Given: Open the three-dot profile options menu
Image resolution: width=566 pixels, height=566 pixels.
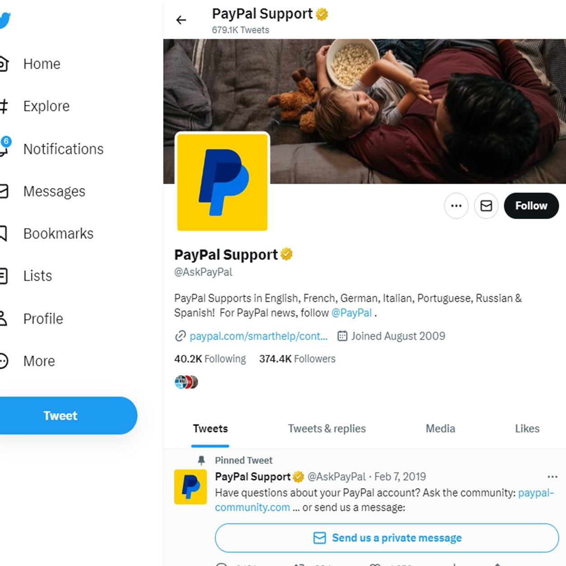Looking at the screenshot, I should [456, 206].
